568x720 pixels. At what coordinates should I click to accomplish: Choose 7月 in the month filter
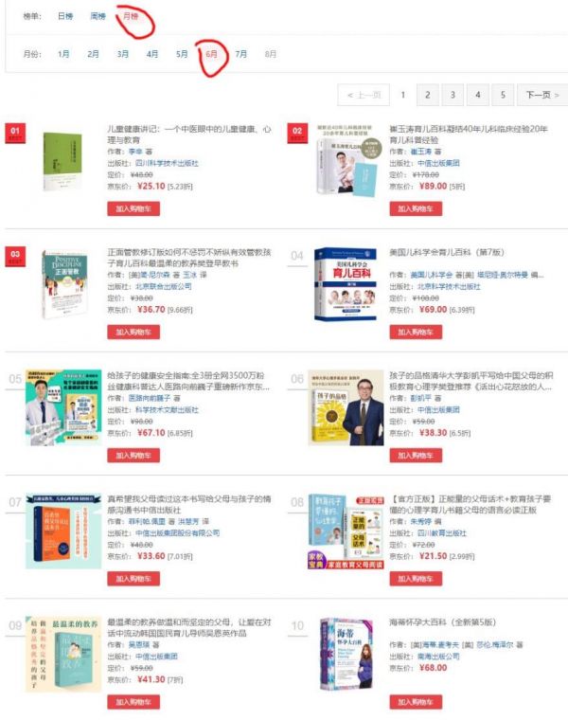240,54
